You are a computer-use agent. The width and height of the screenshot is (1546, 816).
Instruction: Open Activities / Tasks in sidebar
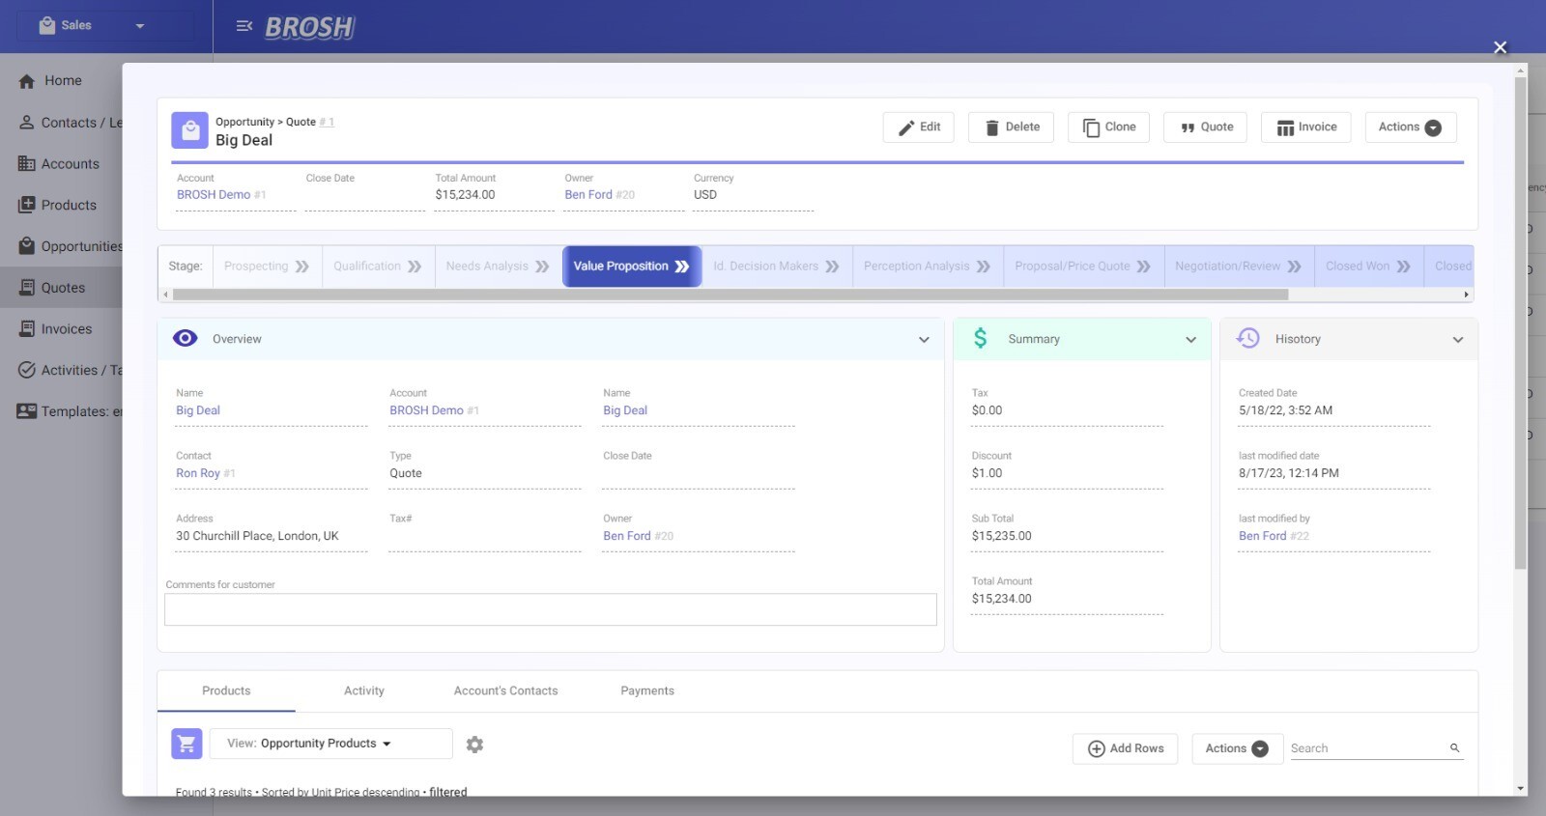(62, 370)
